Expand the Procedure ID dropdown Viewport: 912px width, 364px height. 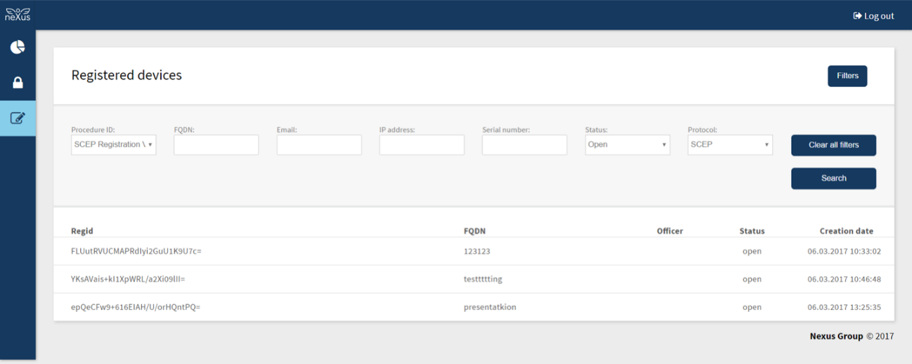point(114,145)
